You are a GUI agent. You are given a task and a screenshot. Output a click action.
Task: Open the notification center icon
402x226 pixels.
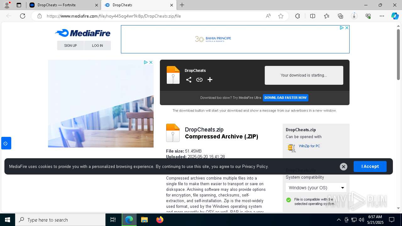[x=392, y=220]
